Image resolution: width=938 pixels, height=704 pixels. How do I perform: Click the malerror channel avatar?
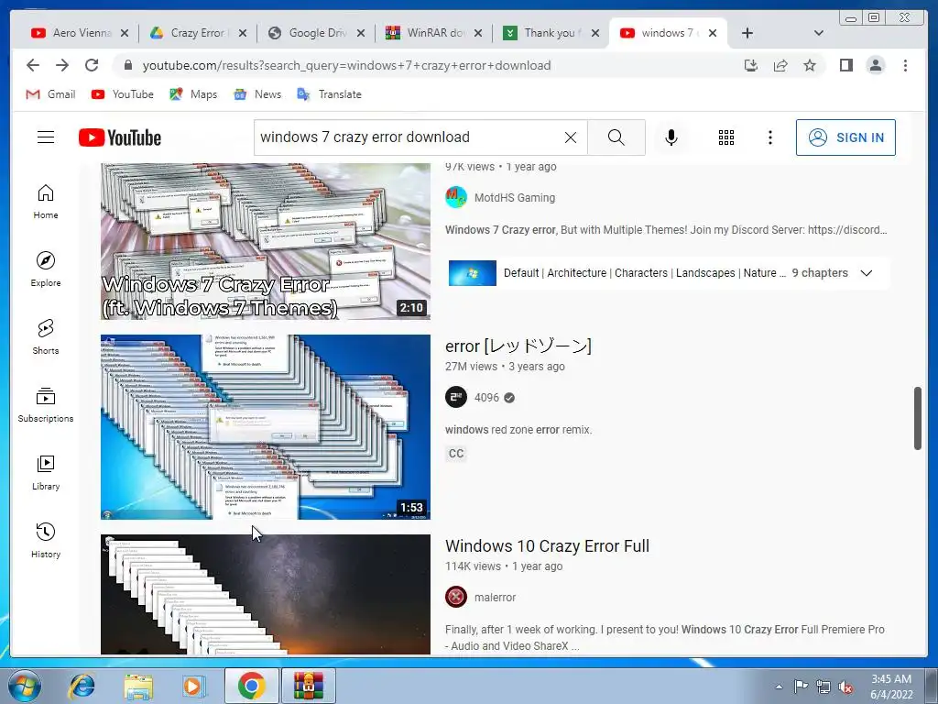pos(456,598)
